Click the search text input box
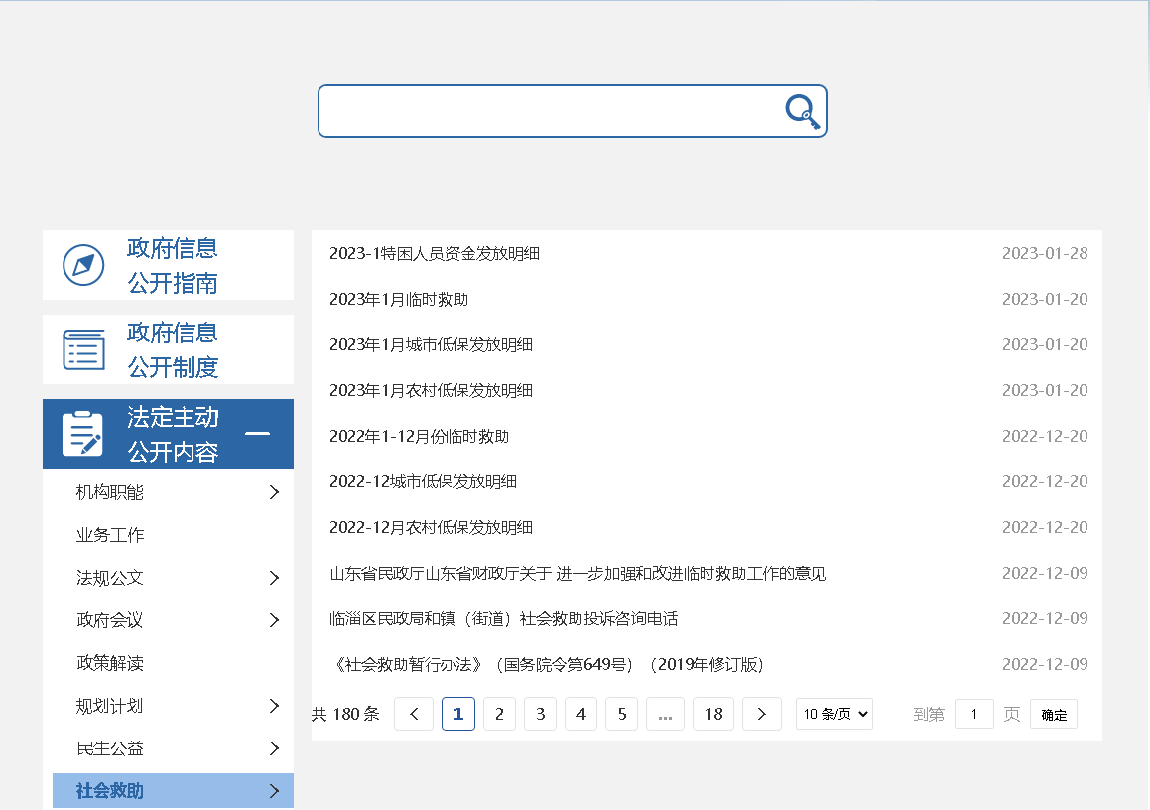The image size is (1150, 810). tap(551, 111)
